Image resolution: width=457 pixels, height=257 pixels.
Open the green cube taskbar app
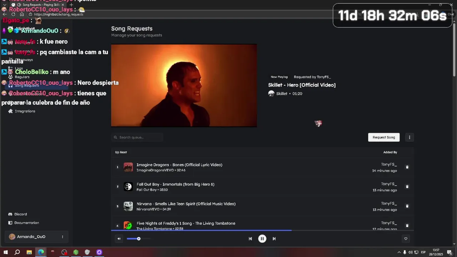point(76,252)
